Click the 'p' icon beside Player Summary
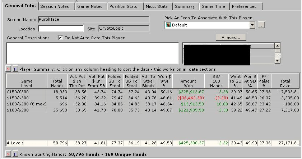The height and width of the screenshot is (159, 302). [15, 69]
